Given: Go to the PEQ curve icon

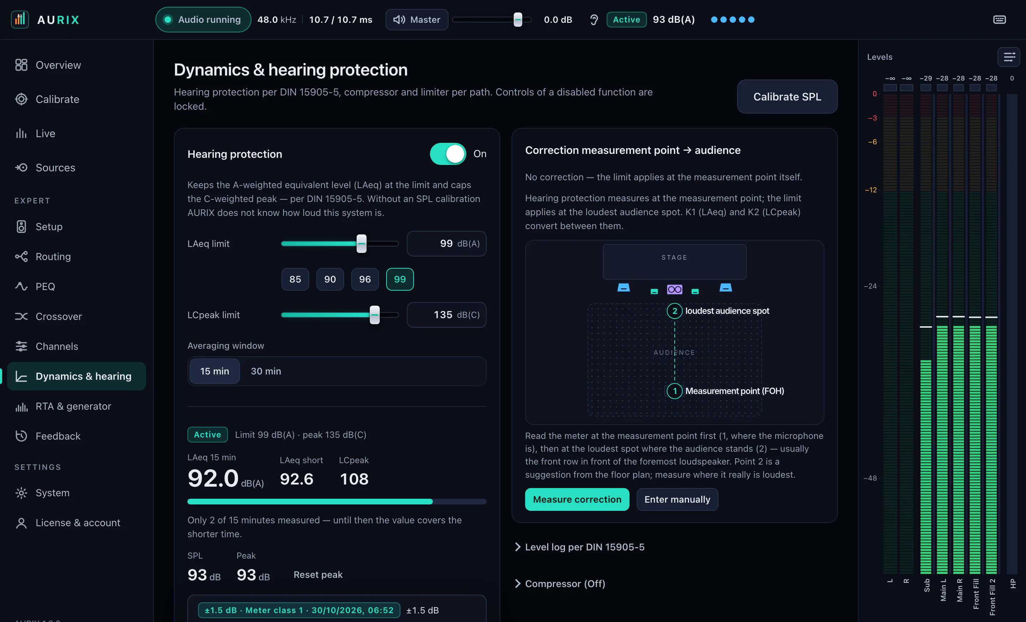Looking at the screenshot, I should tap(21, 286).
